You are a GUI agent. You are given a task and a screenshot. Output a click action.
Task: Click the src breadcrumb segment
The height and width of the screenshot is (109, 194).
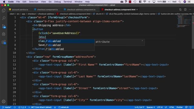18,14
